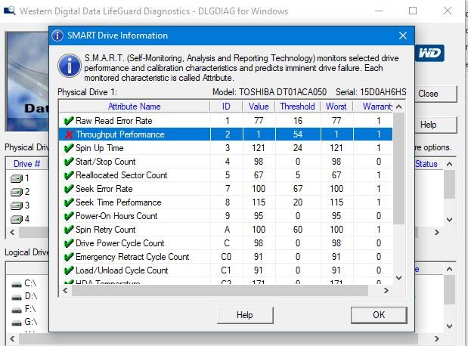Click the WD logo in the main window

pos(429,54)
